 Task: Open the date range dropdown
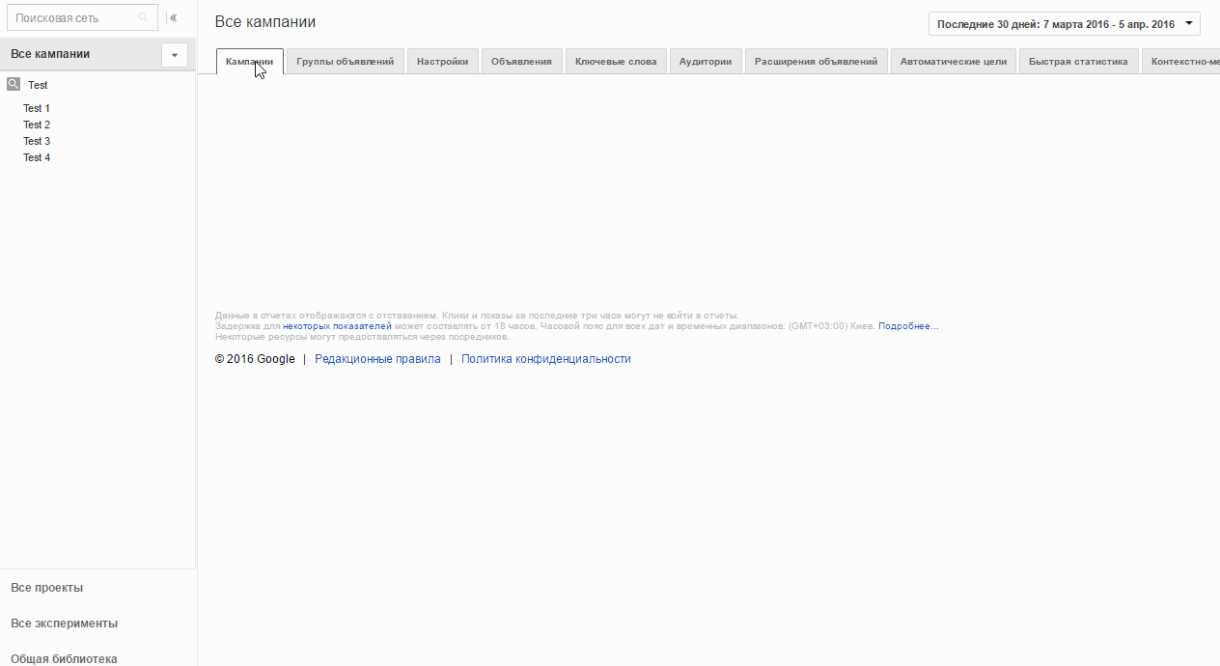click(x=1065, y=24)
